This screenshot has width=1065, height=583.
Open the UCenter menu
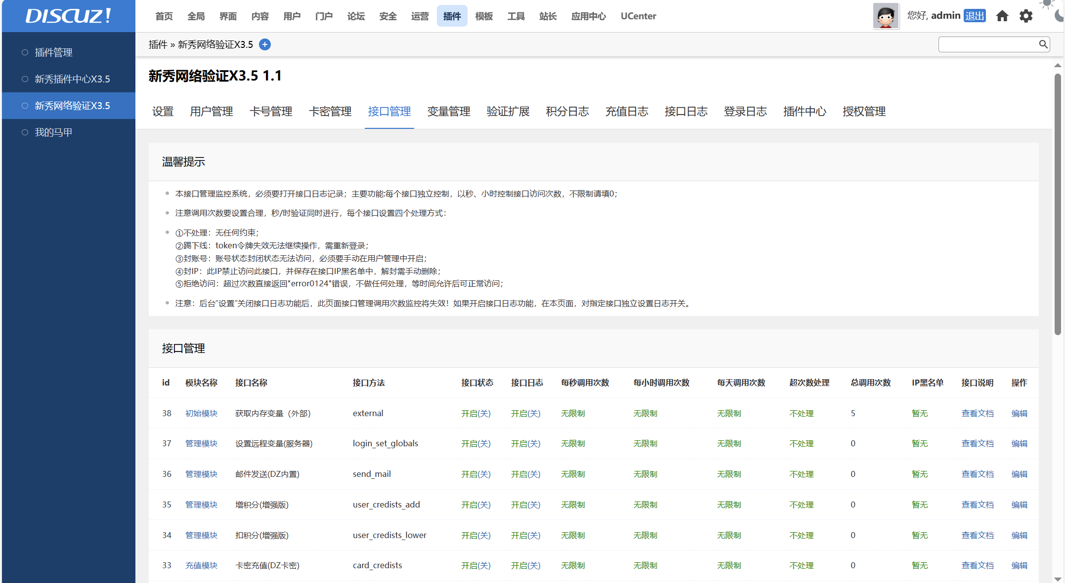pyautogui.click(x=639, y=16)
